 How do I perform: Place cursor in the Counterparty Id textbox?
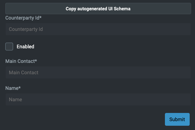(x=98, y=29)
